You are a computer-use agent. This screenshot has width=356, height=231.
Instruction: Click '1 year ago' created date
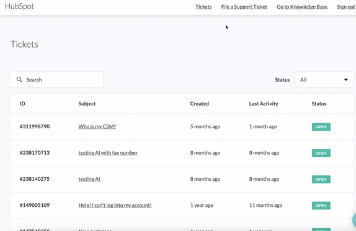click(x=202, y=205)
